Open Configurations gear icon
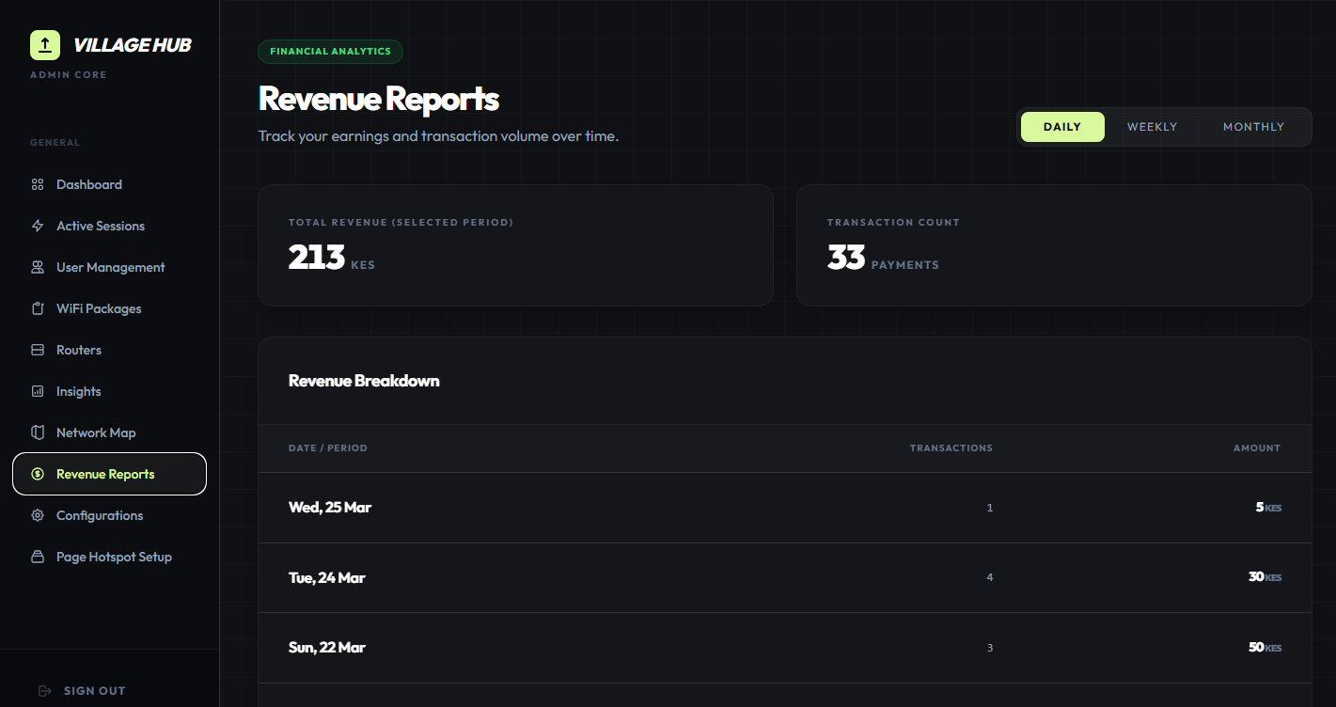 point(38,515)
